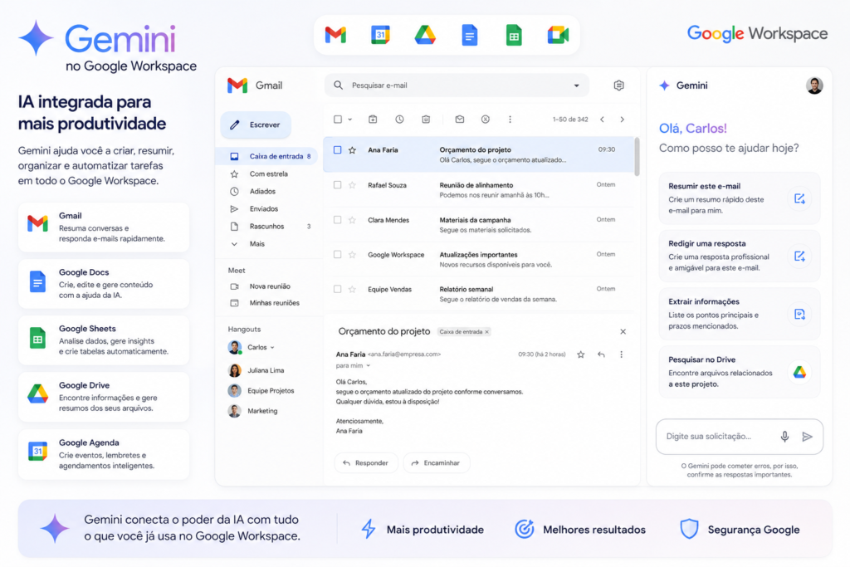Go to next page of emails
The image size is (850, 567).
click(x=623, y=120)
